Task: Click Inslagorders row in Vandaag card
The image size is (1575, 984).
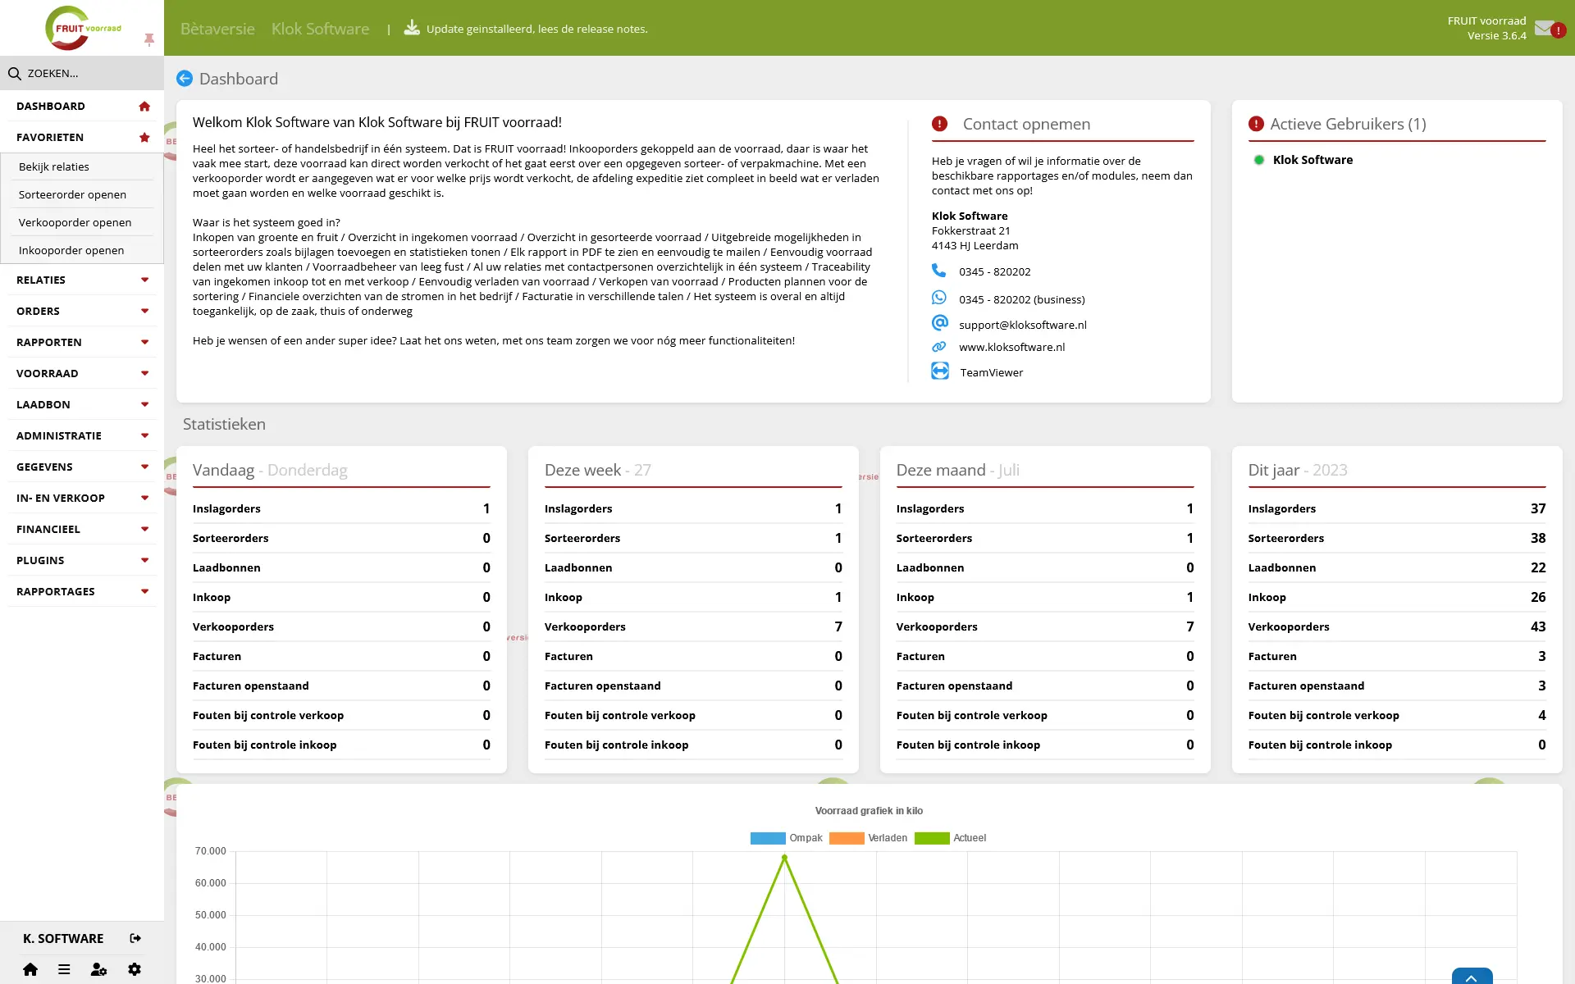Action: (341, 508)
